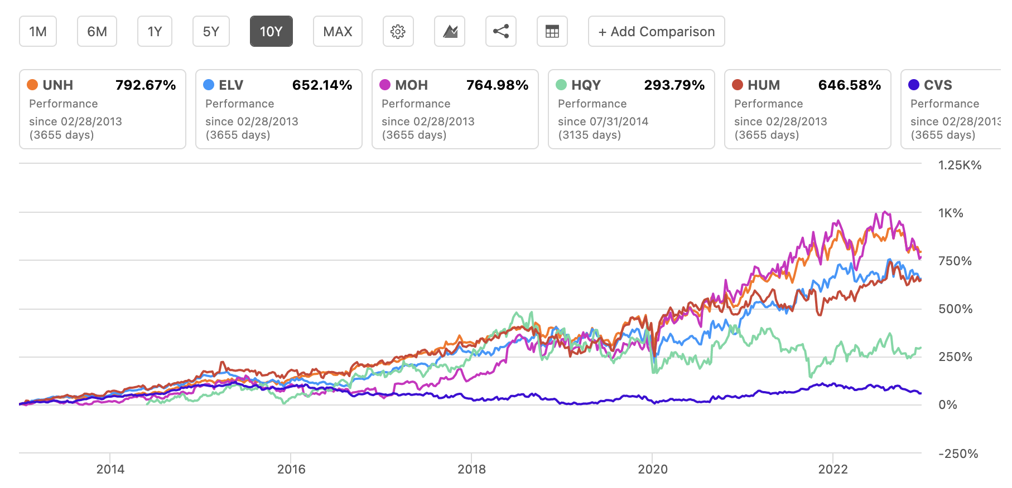Click the ELV blue color dot
Screen dimensions: 1012x488
pyautogui.click(x=209, y=85)
